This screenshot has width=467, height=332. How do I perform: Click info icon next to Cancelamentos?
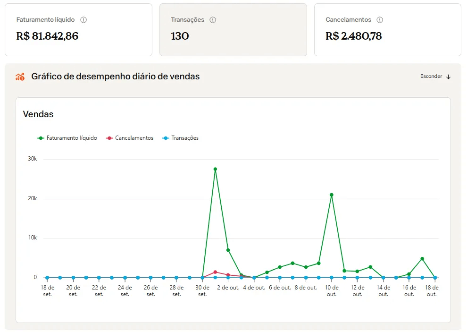tap(380, 20)
